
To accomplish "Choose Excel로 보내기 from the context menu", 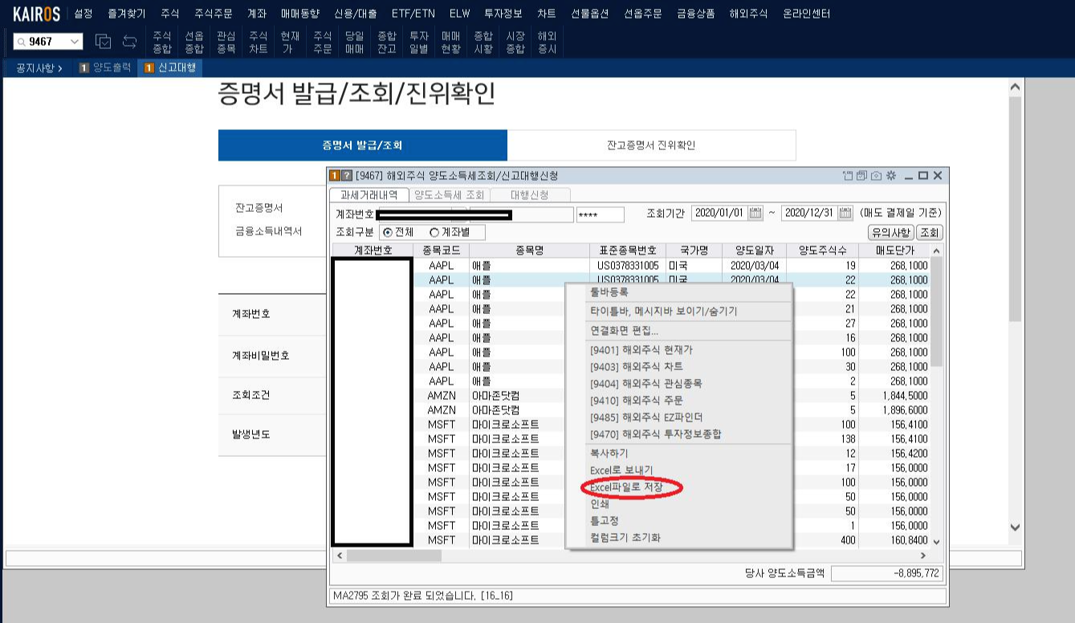I will coord(621,470).
